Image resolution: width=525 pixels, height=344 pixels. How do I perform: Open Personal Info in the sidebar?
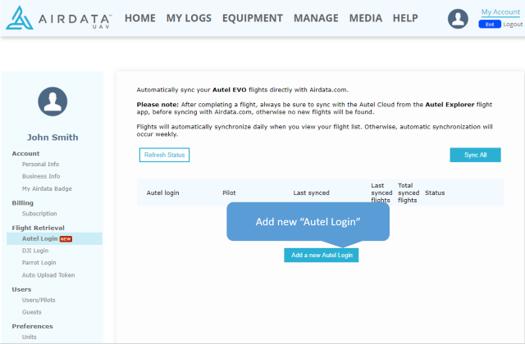(40, 164)
